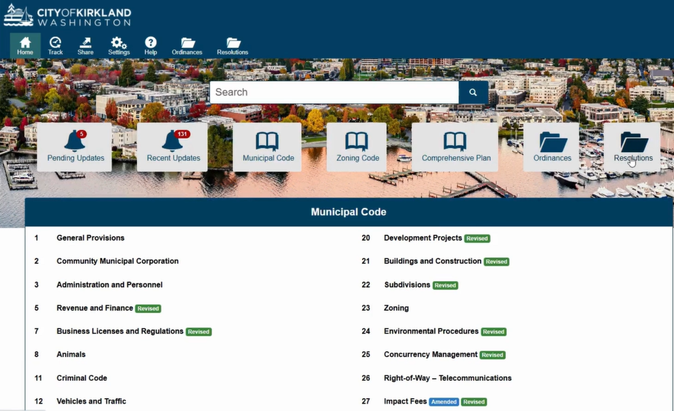Open the Track tool in toolbar
This screenshot has width=674, height=411.
55,46
